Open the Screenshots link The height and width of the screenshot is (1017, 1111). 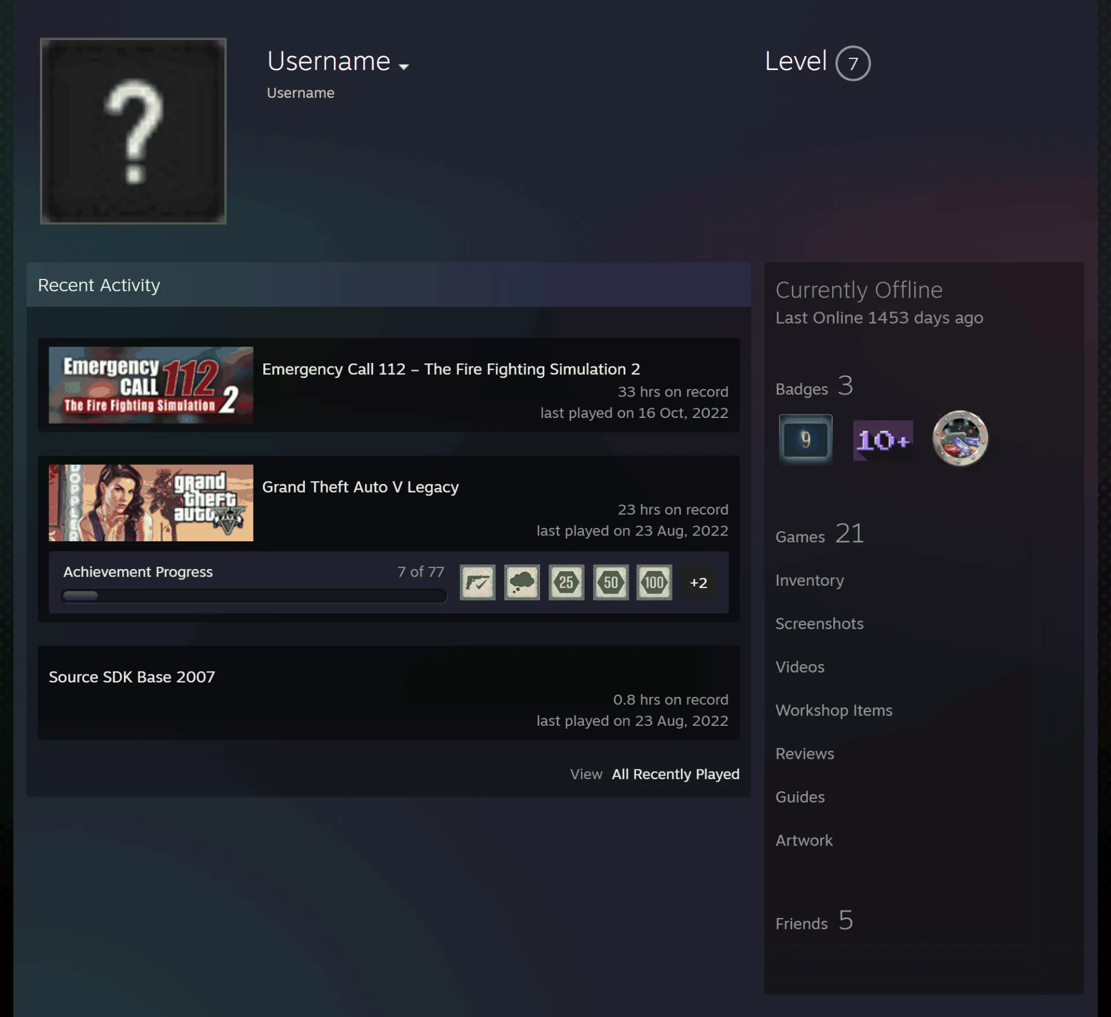click(x=819, y=623)
